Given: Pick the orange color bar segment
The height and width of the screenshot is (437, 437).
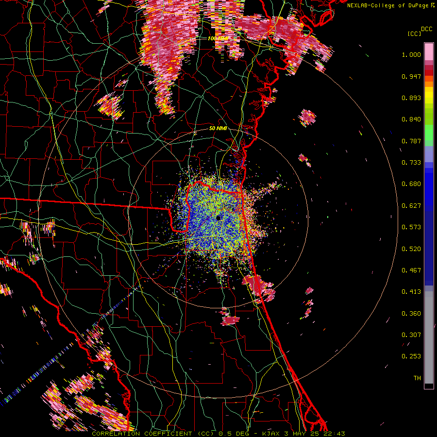Looking at the screenshot, I should tap(429, 84).
